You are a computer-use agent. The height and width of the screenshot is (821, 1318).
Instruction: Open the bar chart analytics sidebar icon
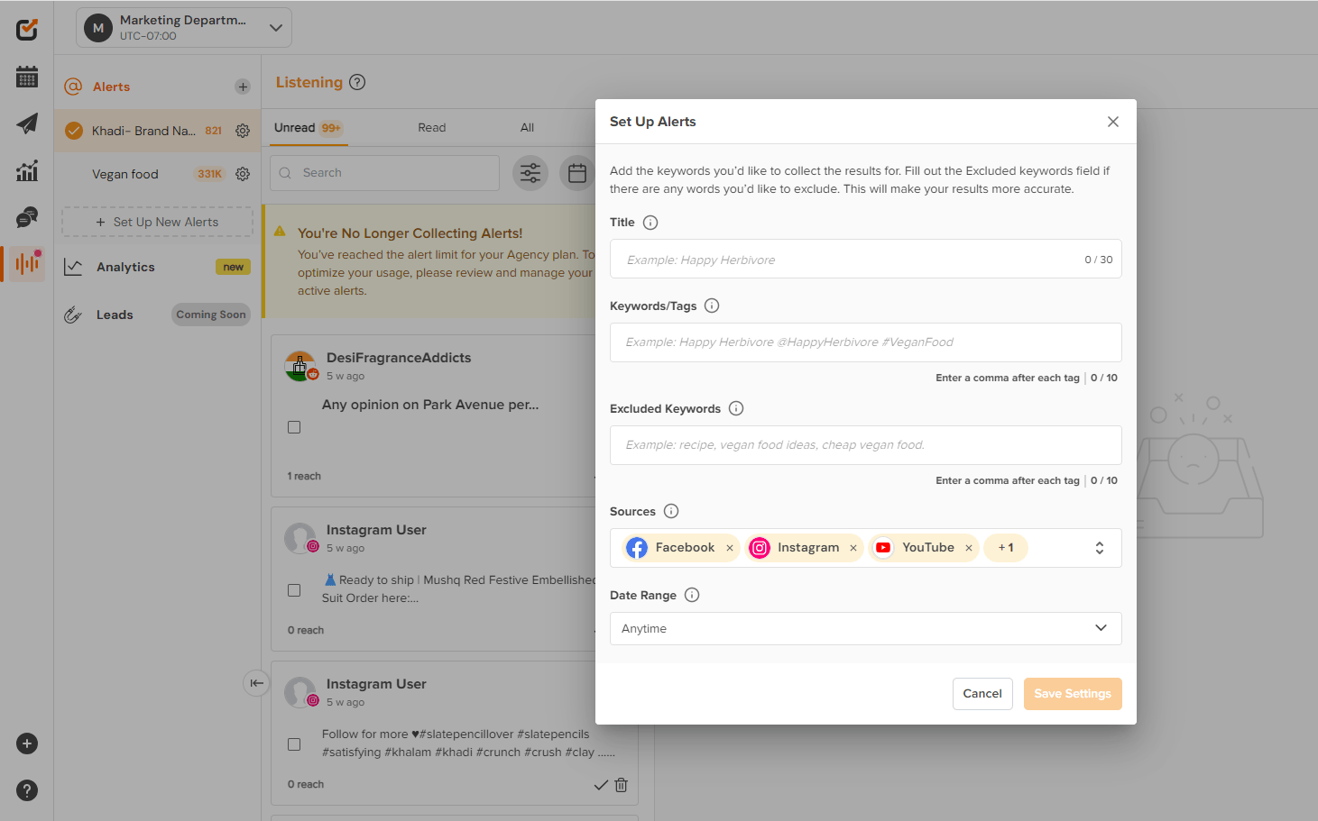point(27,170)
